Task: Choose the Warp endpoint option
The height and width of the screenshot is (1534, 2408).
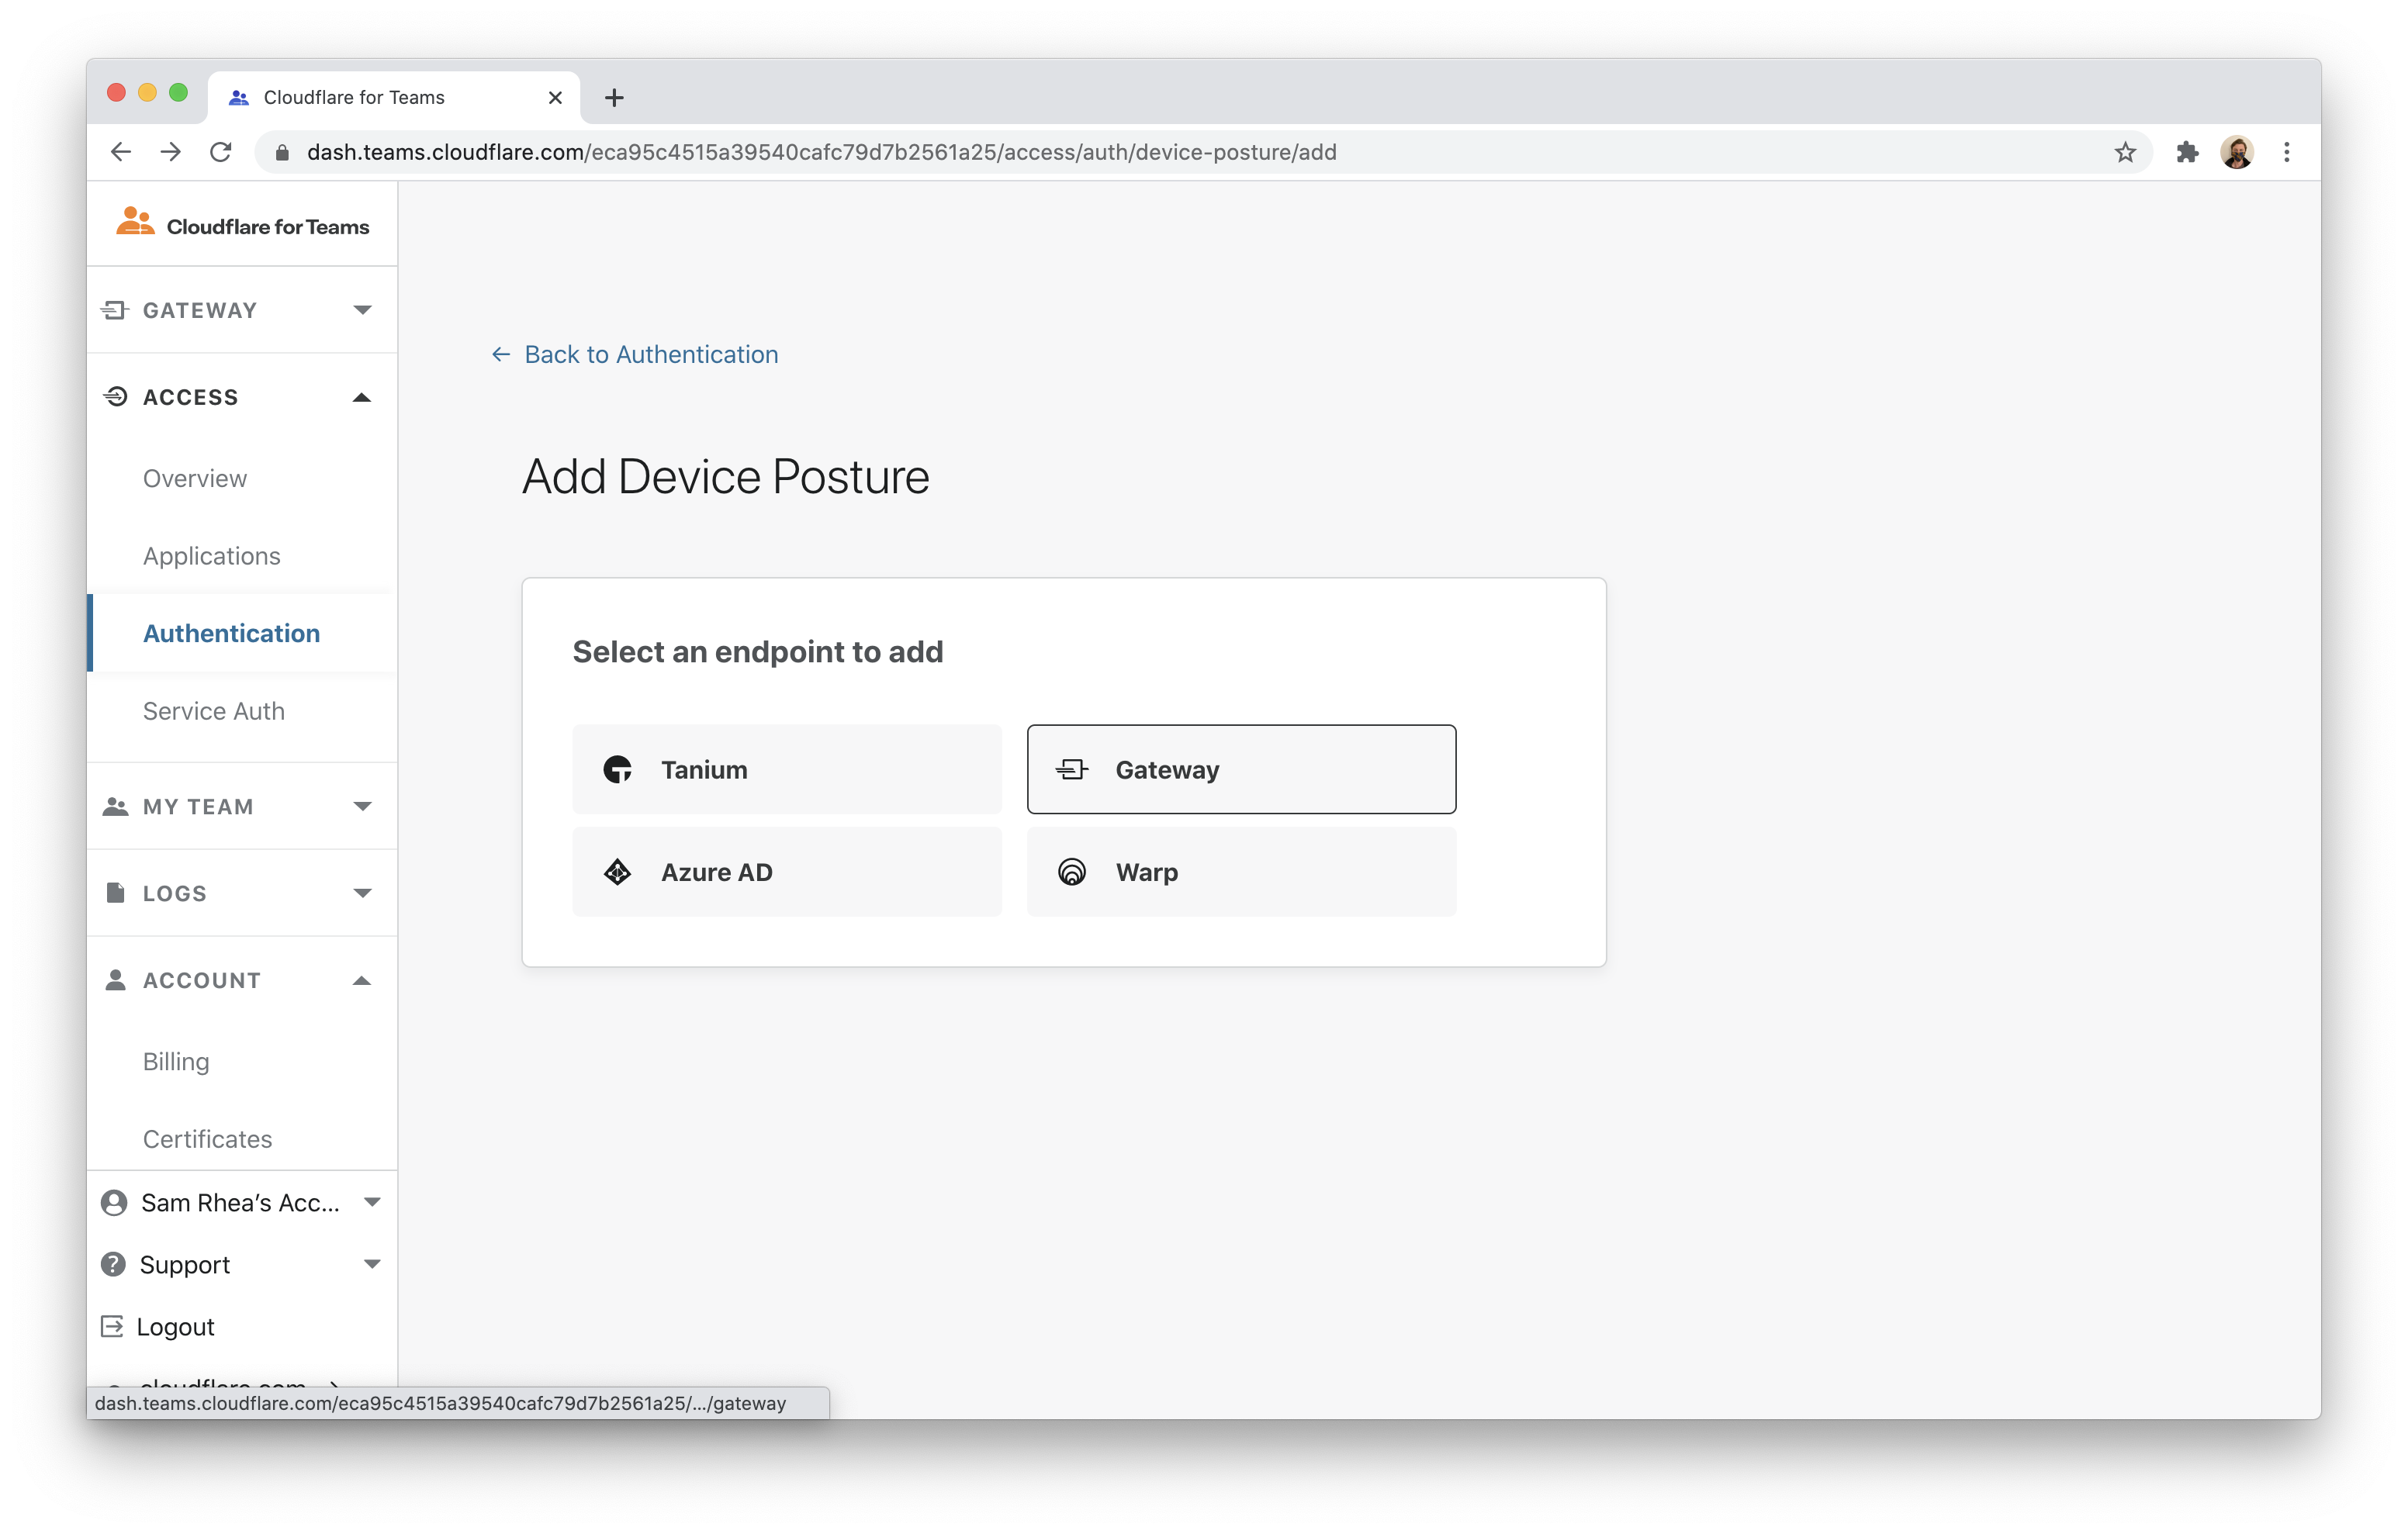Action: [1240, 872]
